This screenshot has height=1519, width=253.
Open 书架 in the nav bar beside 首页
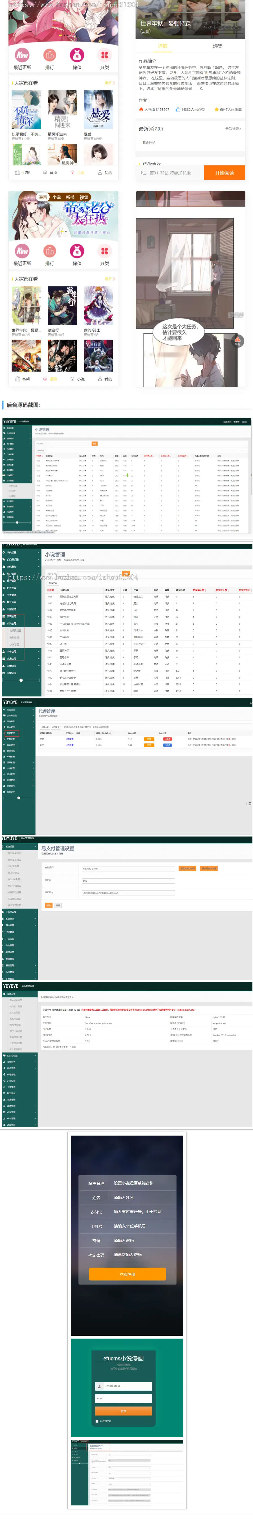coord(22,173)
